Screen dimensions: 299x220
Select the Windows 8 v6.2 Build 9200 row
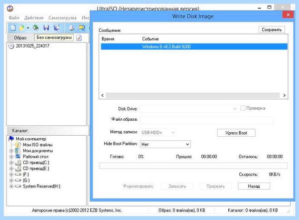194,46
